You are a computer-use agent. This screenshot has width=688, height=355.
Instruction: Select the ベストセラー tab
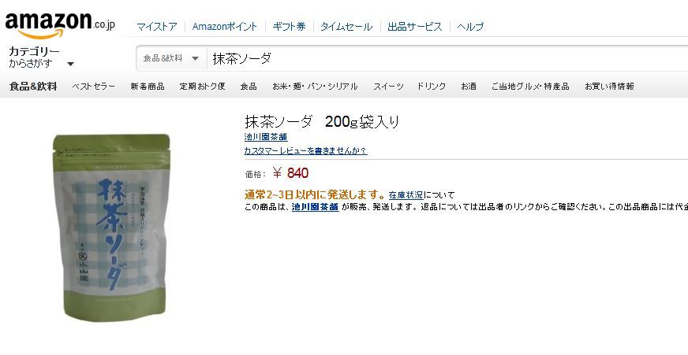point(93,87)
